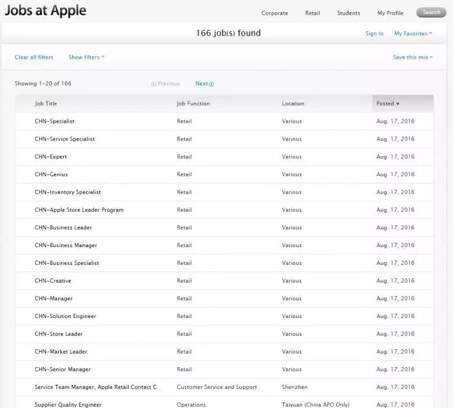Open the CHN-Market Leader job
Viewport: 453px width, 408px height.
pyautogui.click(x=61, y=351)
